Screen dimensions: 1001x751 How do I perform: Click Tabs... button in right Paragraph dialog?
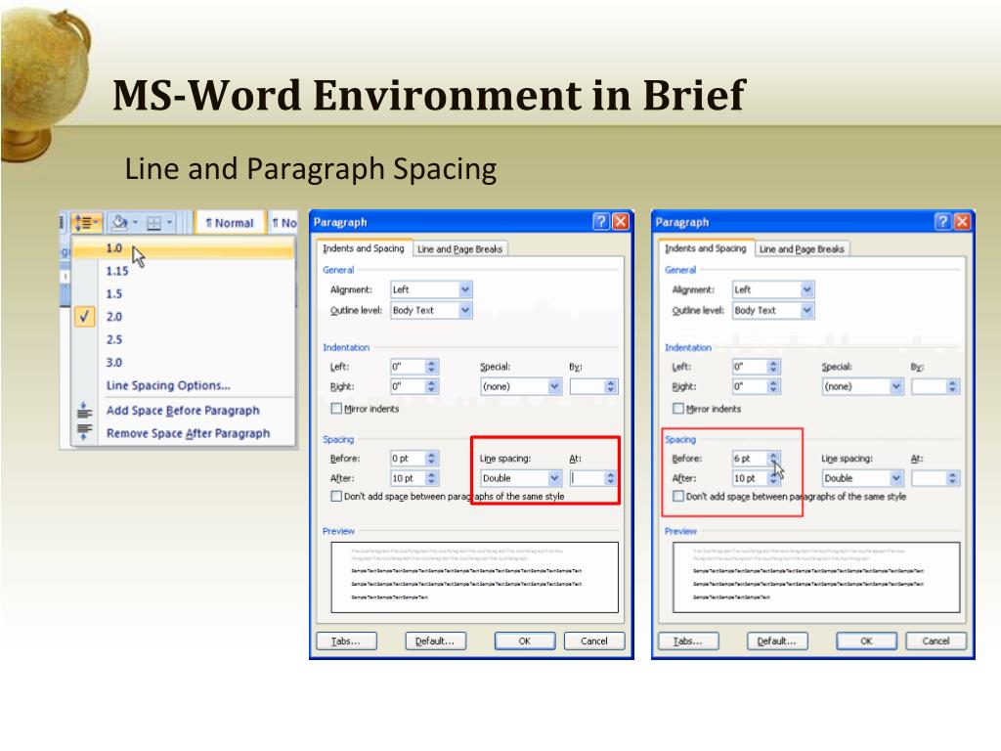click(x=688, y=641)
